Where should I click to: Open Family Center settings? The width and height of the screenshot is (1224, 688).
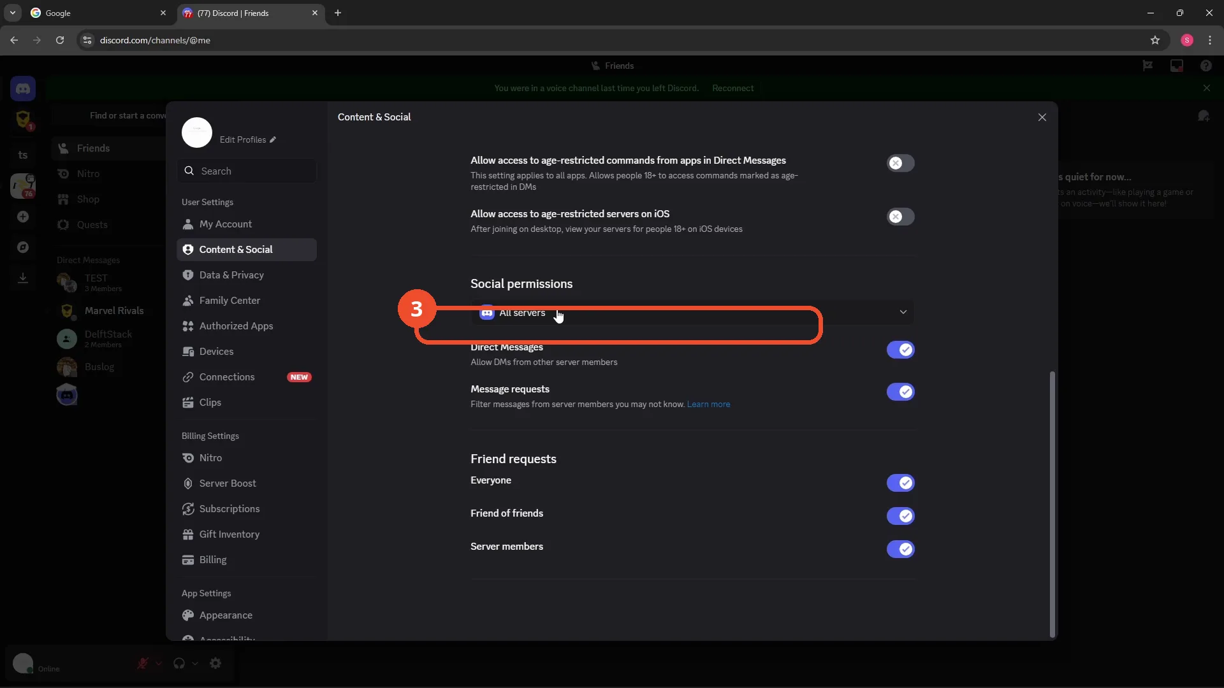click(246, 301)
